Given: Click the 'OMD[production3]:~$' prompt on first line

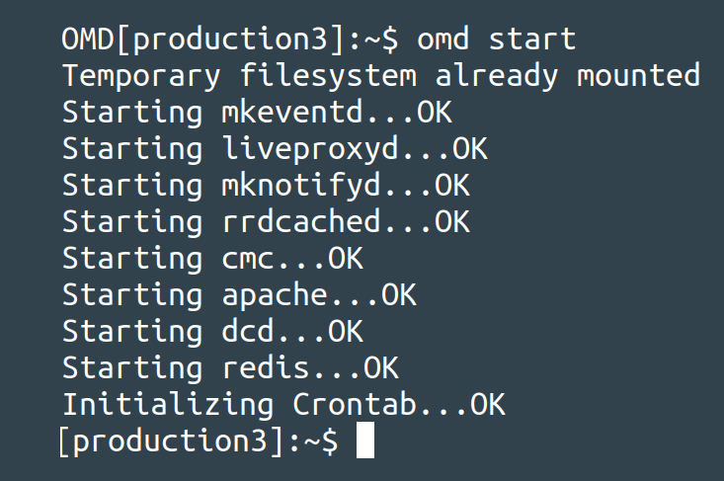Looking at the screenshot, I should (229, 40).
